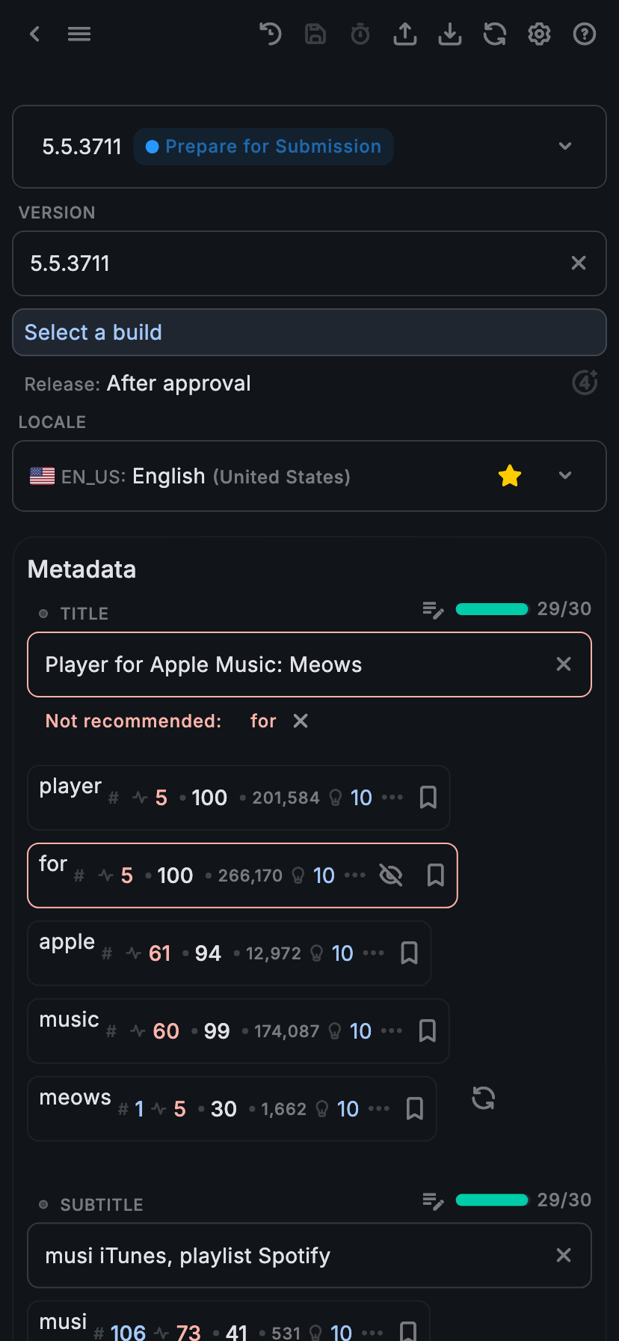Open the locale selection dropdown
619x1341 pixels.
(x=564, y=476)
